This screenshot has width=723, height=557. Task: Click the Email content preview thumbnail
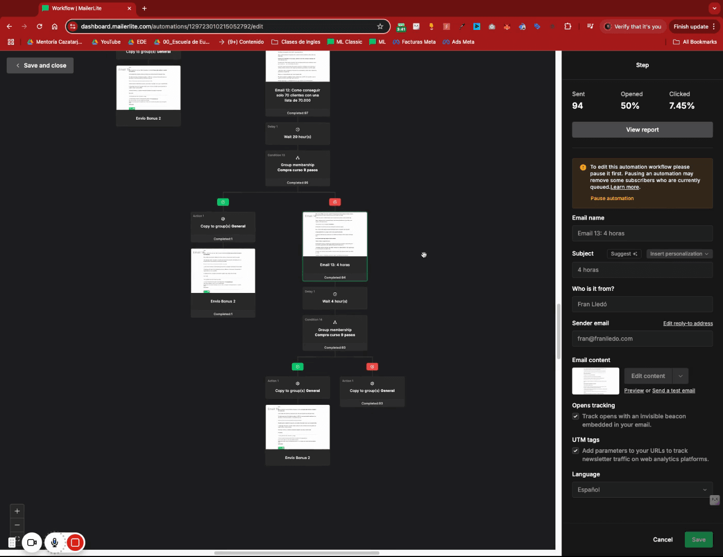pyautogui.click(x=596, y=381)
